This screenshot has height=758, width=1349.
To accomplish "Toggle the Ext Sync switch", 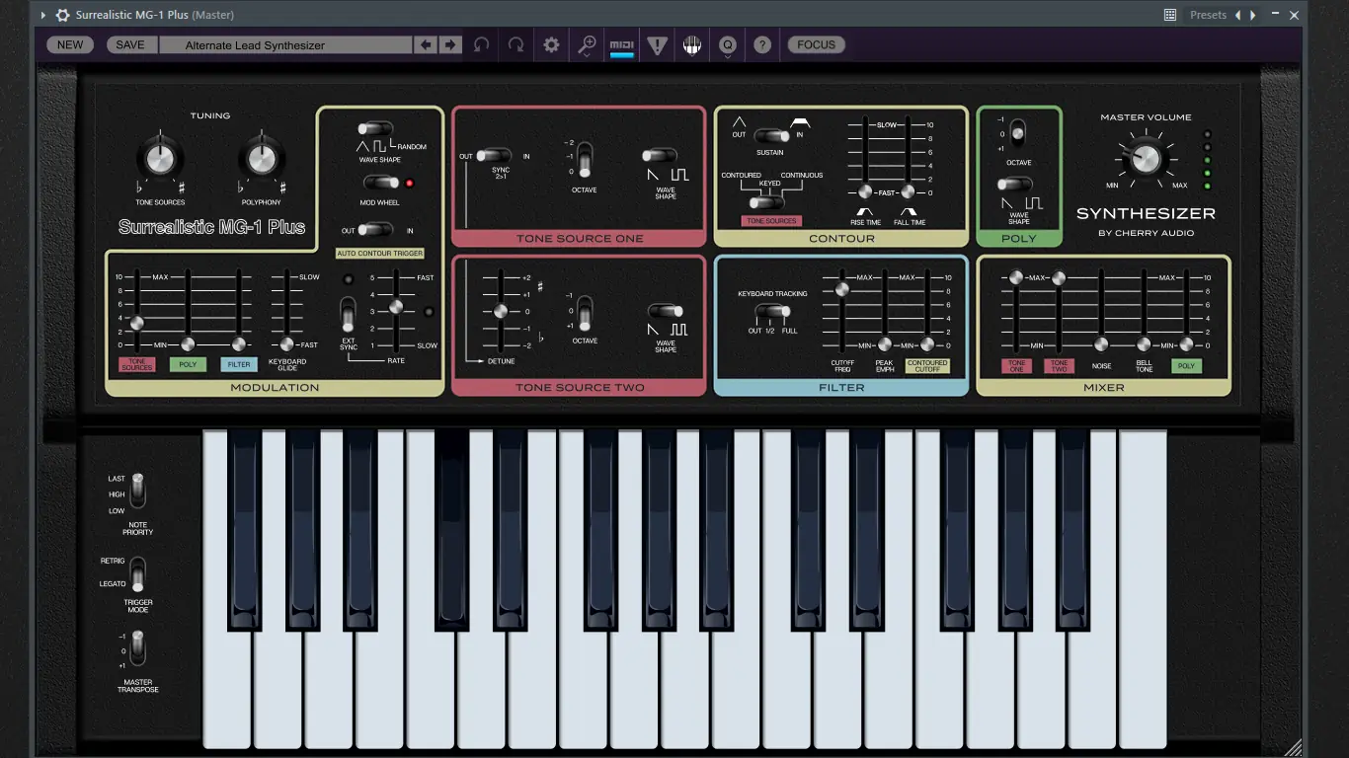I will click(348, 315).
